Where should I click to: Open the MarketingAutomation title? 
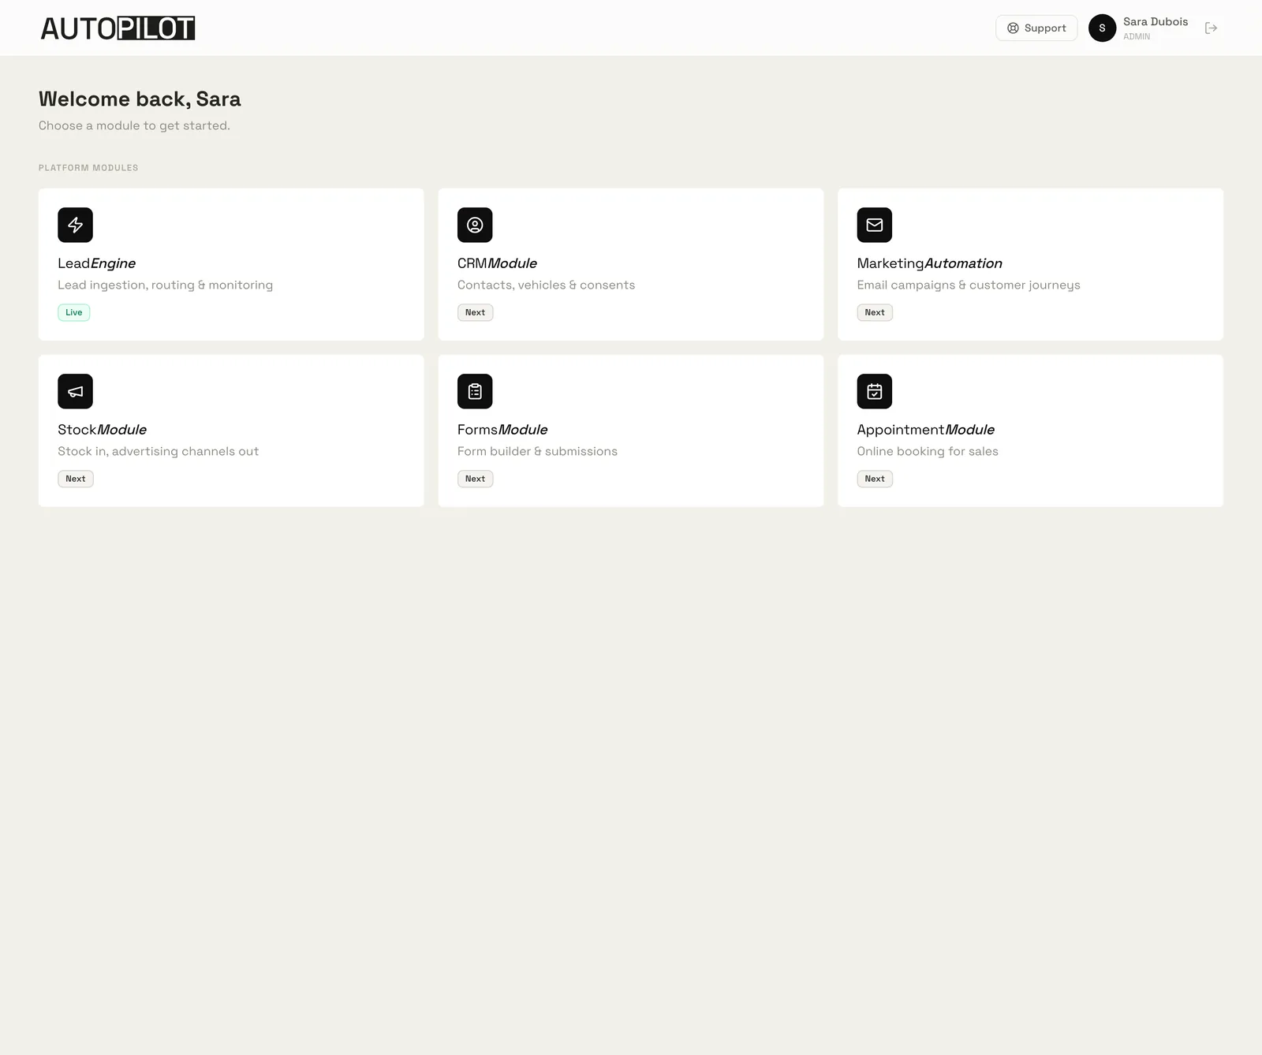point(930,263)
